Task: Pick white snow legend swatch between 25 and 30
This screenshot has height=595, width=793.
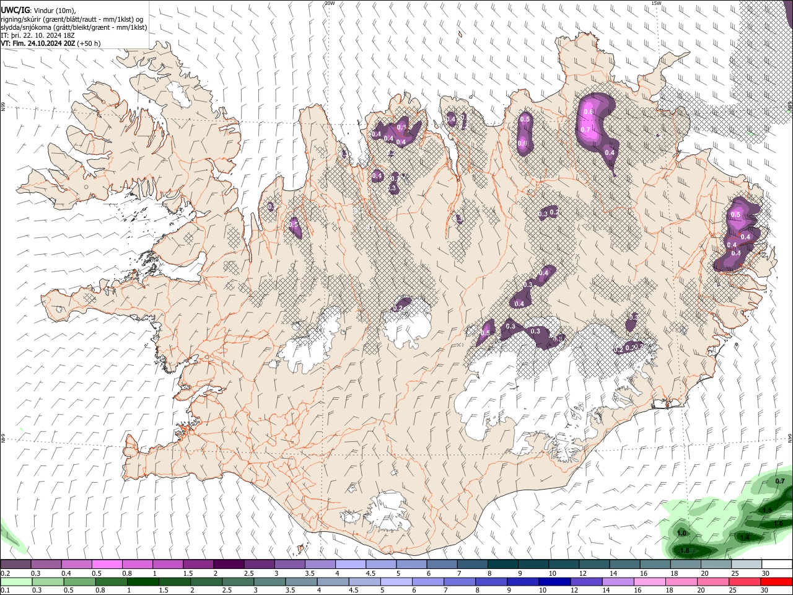Action: tap(747, 565)
